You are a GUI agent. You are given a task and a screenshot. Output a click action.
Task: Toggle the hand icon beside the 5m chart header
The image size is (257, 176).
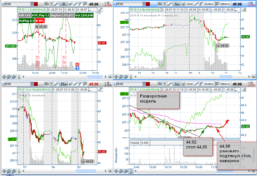click(244, 10)
